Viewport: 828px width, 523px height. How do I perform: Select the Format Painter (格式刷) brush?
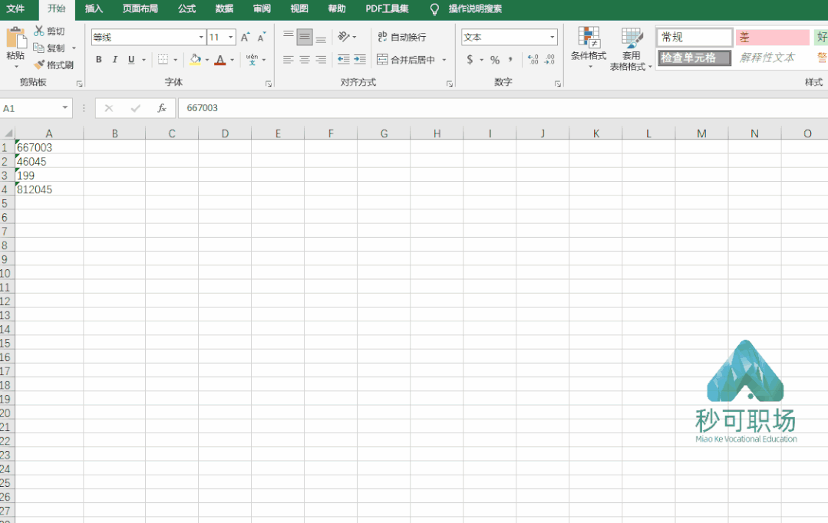pos(40,65)
